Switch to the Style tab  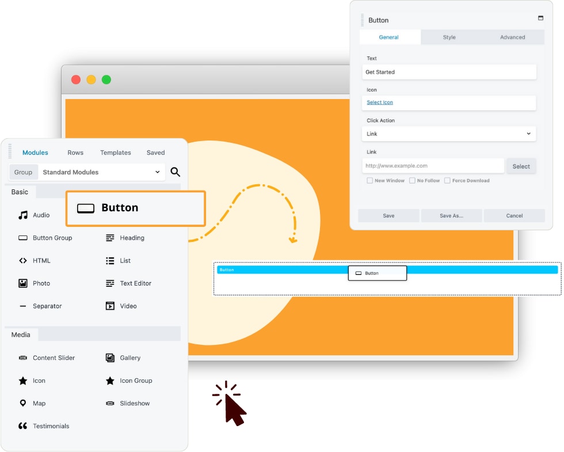pyautogui.click(x=449, y=37)
